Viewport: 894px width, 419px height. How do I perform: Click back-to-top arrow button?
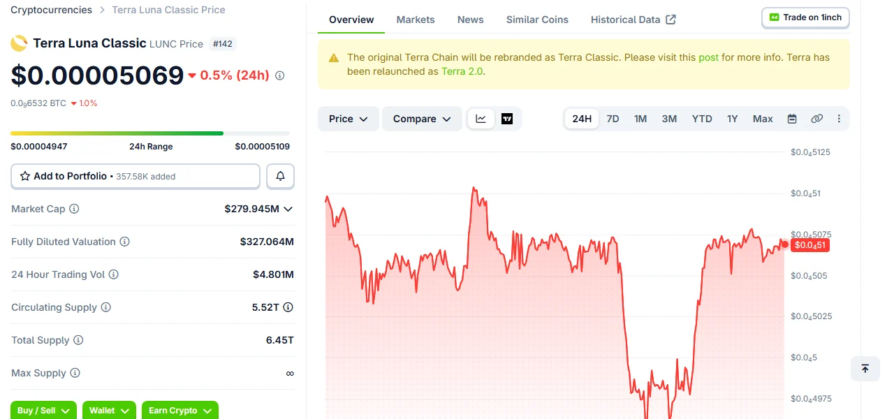coord(865,369)
